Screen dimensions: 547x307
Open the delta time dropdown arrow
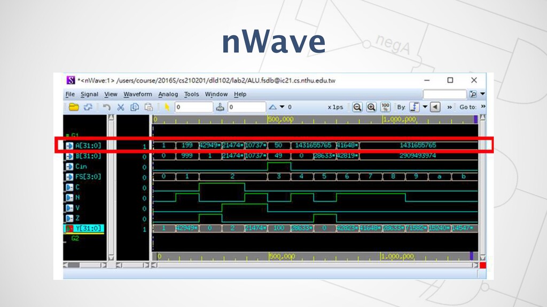click(282, 107)
